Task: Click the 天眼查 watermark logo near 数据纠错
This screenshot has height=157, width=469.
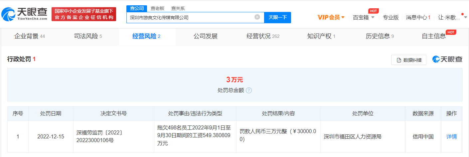Action: (447, 59)
